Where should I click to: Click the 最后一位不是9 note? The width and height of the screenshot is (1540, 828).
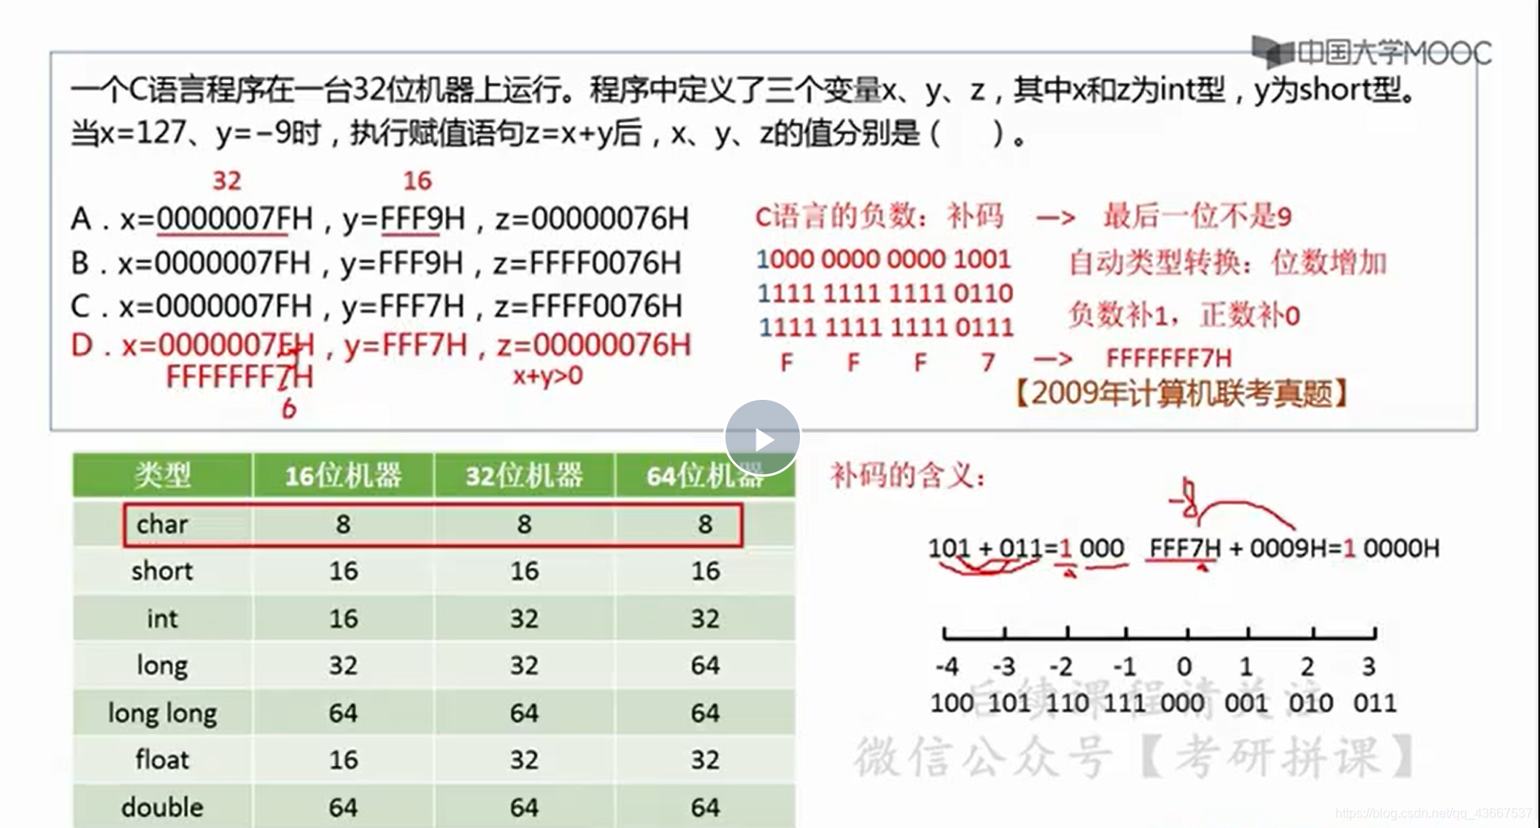pos(1197,216)
